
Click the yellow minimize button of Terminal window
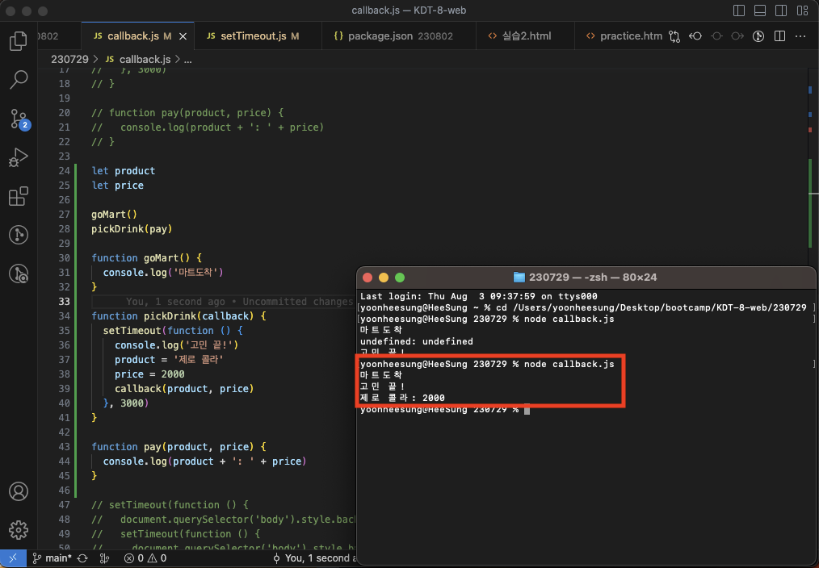(384, 278)
